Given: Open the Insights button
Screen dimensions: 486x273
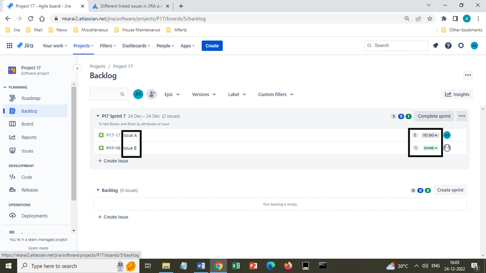Looking at the screenshot, I should click(x=457, y=94).
